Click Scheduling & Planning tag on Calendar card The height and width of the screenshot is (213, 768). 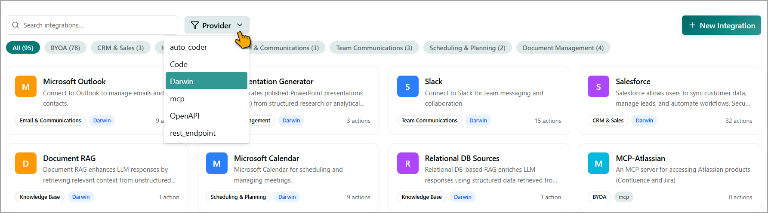(238, 197)
